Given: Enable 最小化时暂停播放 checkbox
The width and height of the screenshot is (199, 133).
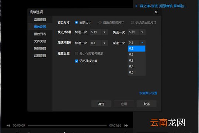Looking at the screenshot, I should pyautogui.click(x=76, y=54).
